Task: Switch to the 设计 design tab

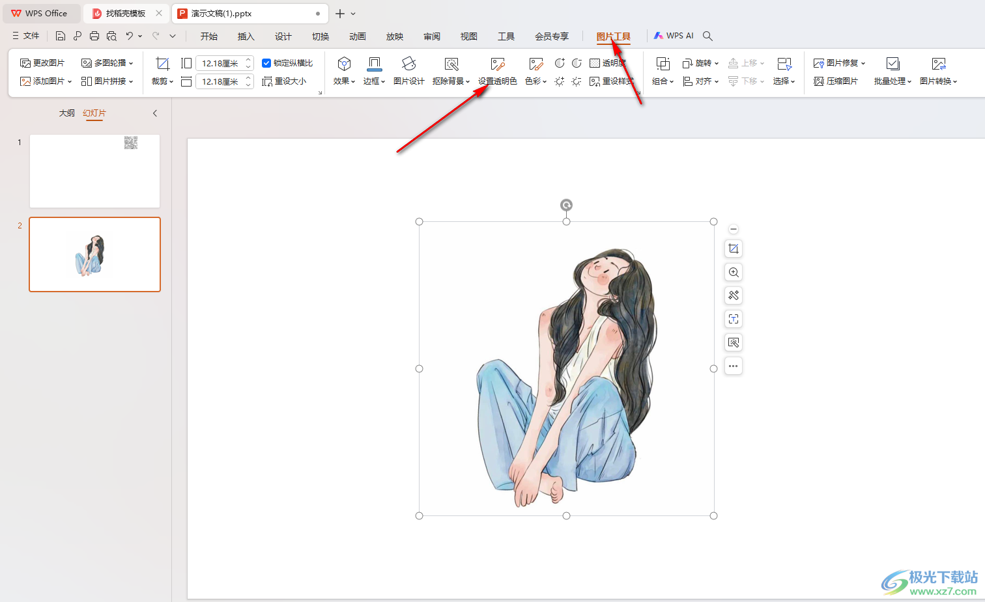Action: pos(283,36)
